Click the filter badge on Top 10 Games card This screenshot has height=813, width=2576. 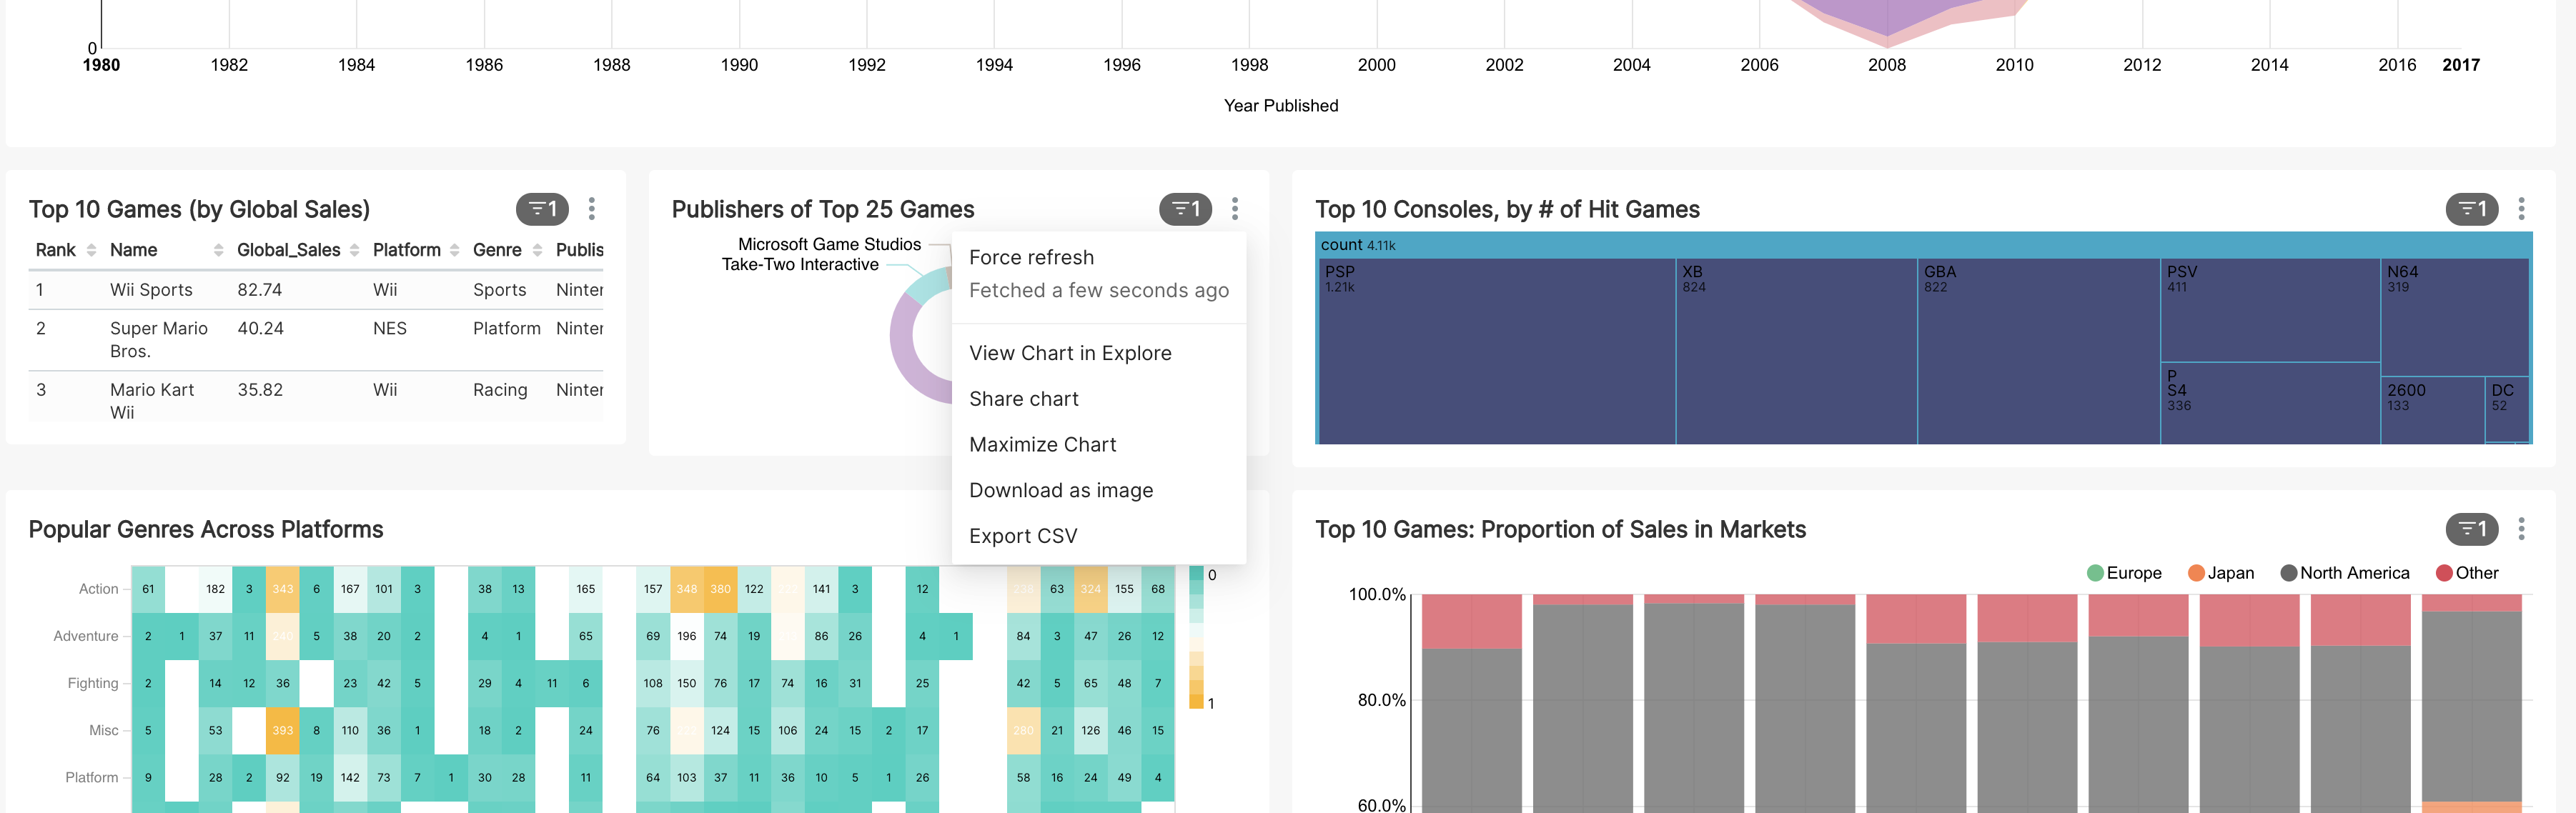click(x=543, y=209)
